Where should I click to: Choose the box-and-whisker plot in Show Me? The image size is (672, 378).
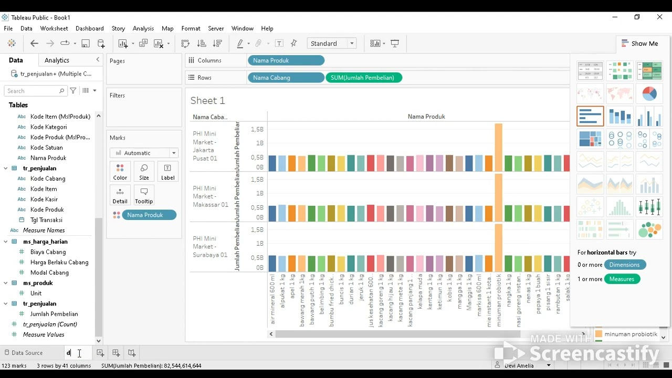point(649,207)
